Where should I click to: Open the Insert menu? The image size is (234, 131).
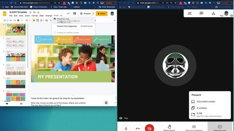pos(27,16)
